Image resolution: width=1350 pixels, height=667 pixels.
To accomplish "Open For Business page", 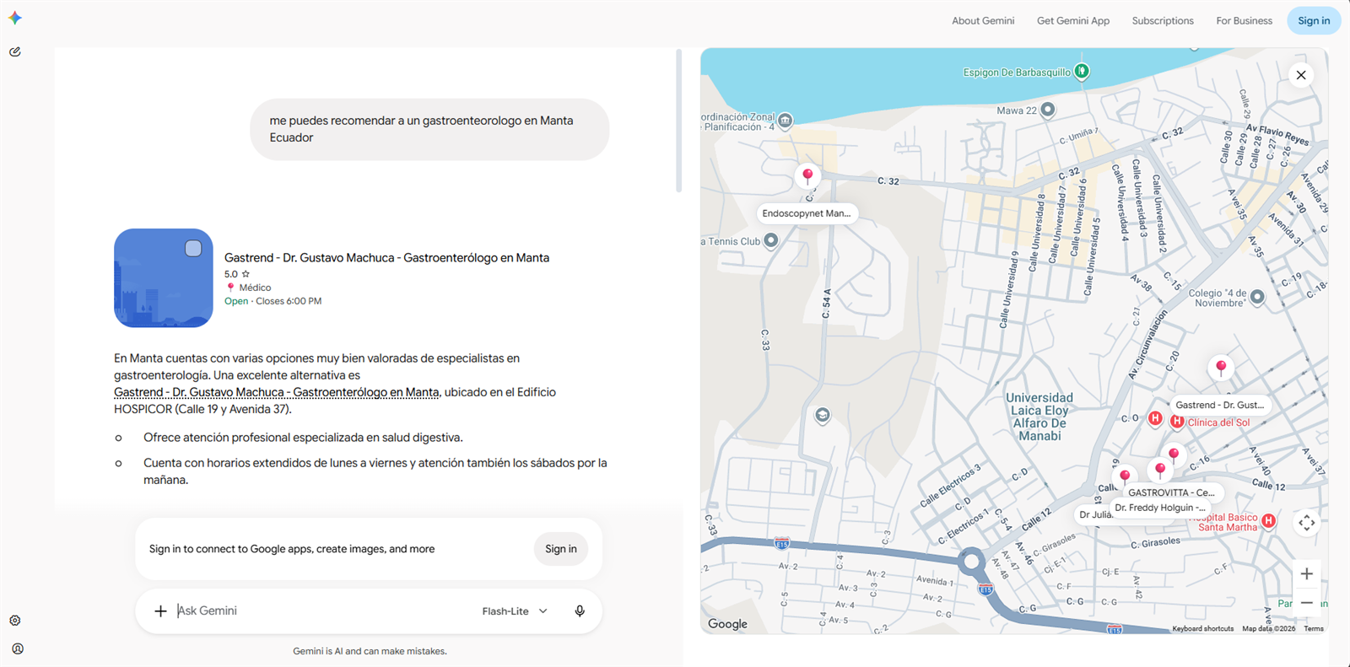I will pos(1244,20).
